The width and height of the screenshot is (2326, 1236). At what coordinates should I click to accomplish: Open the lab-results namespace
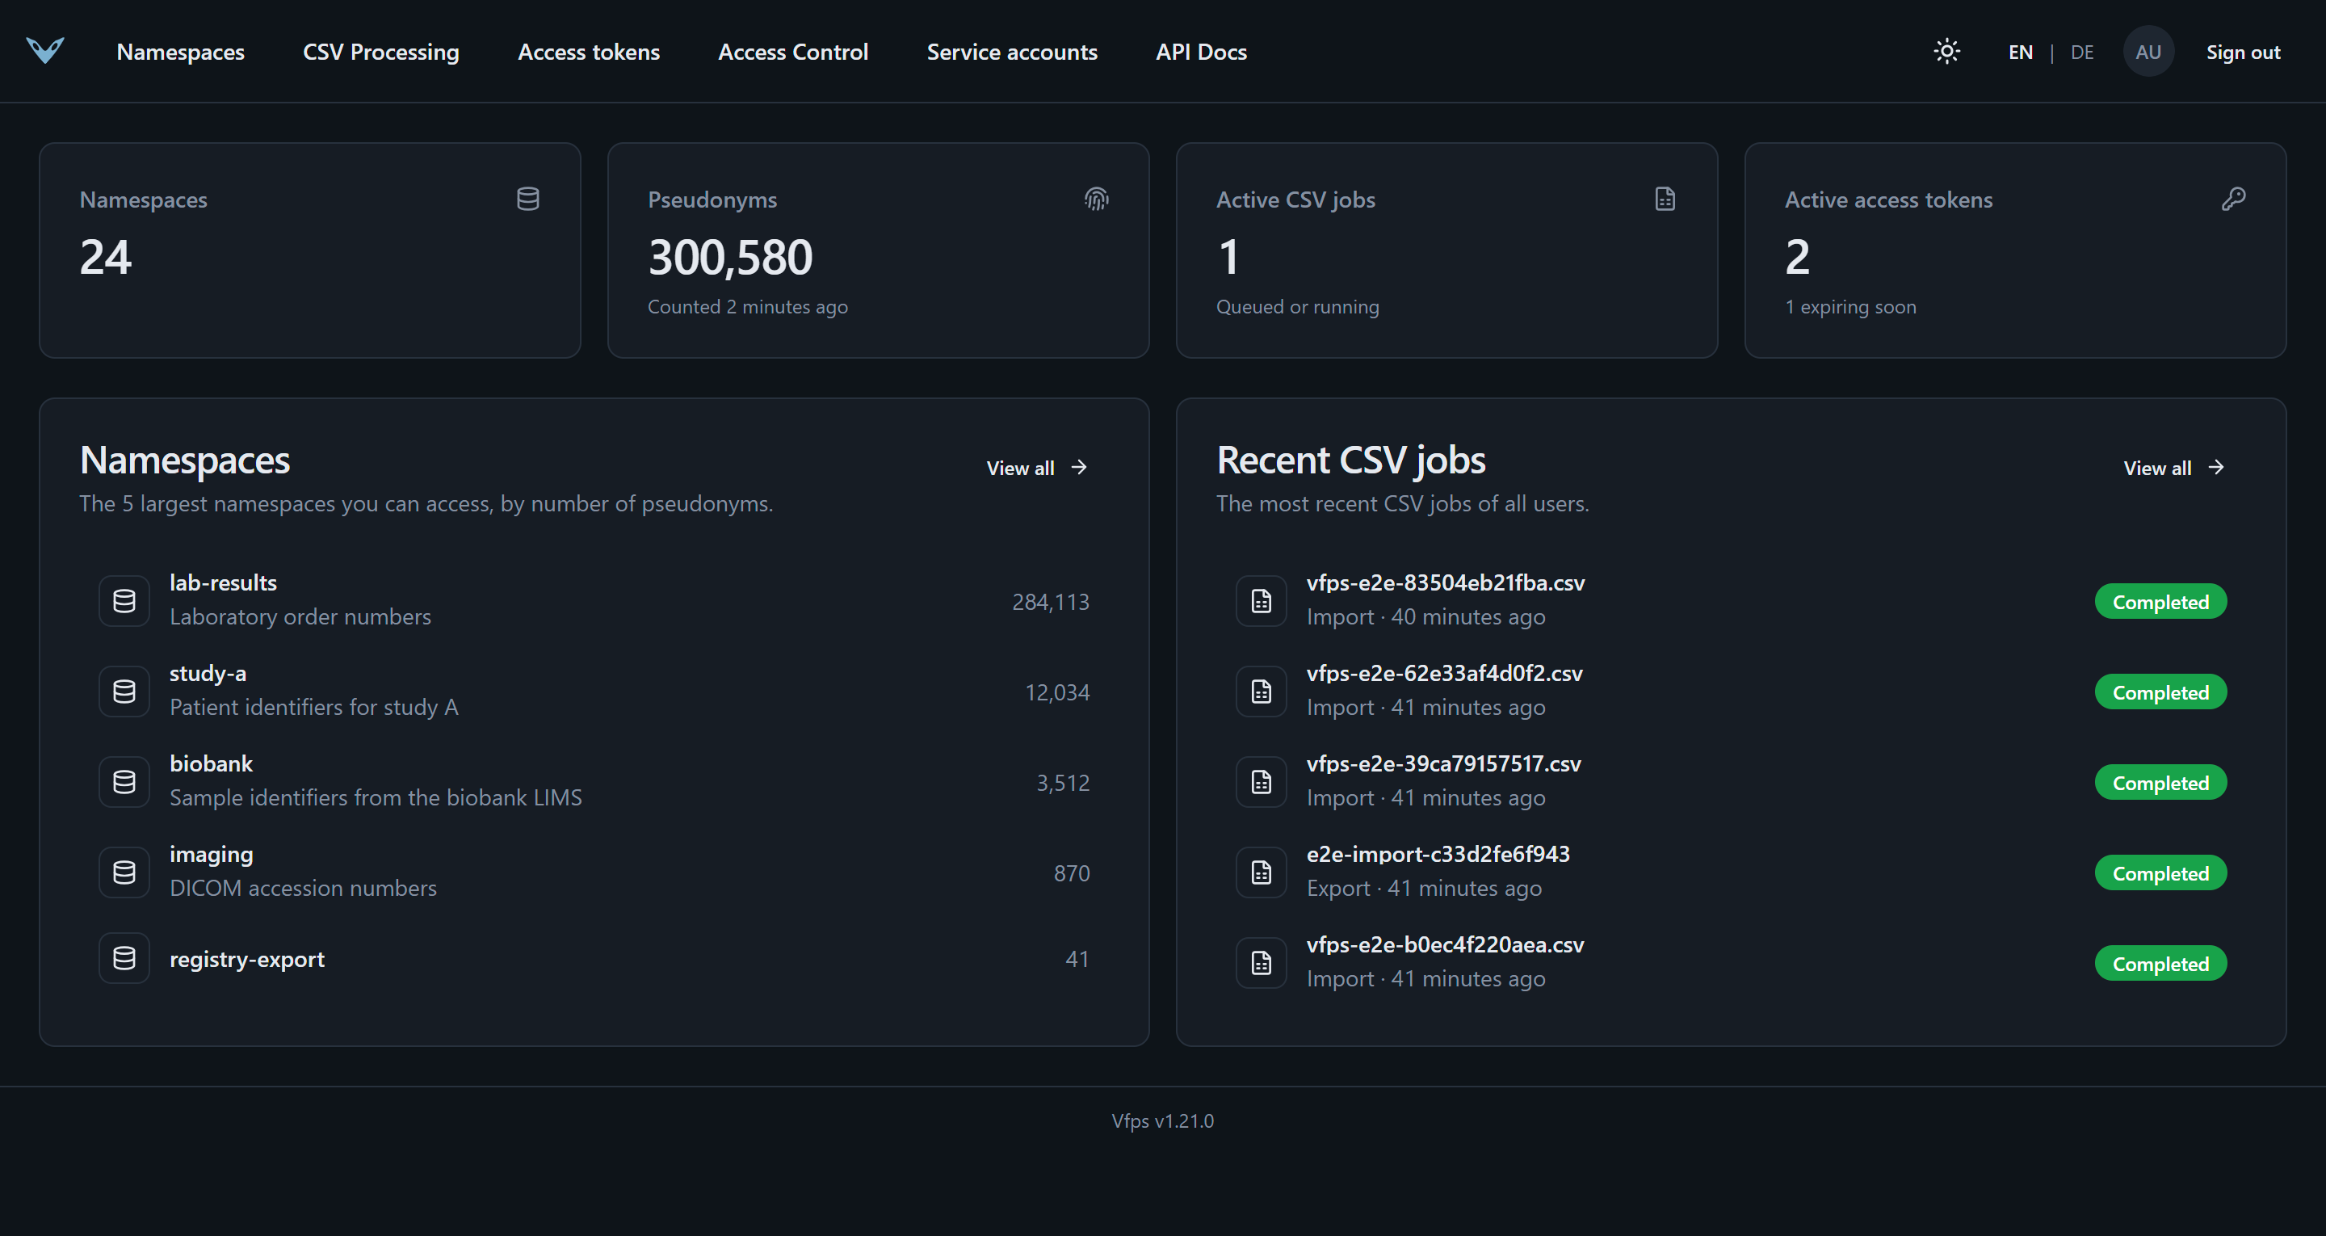(x=594, y=601)
